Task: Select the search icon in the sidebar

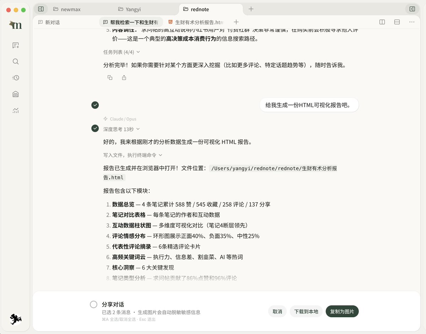Action: pos(16,61)
